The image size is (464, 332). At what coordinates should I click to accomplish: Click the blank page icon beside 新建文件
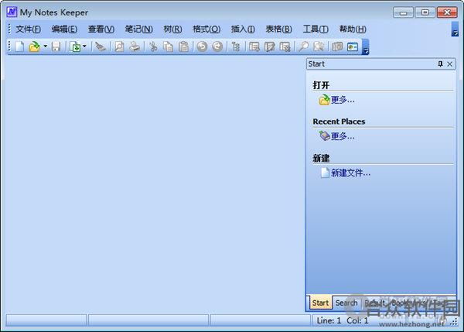[325, 173]
